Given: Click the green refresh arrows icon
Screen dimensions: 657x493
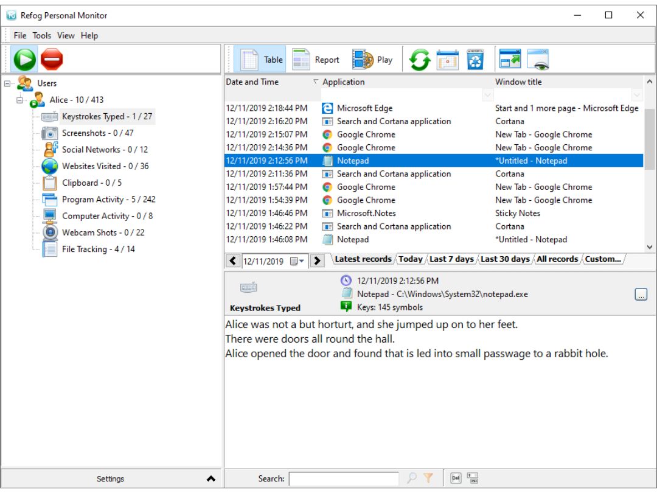Looking at the screenshot, I should click(420, 60).
